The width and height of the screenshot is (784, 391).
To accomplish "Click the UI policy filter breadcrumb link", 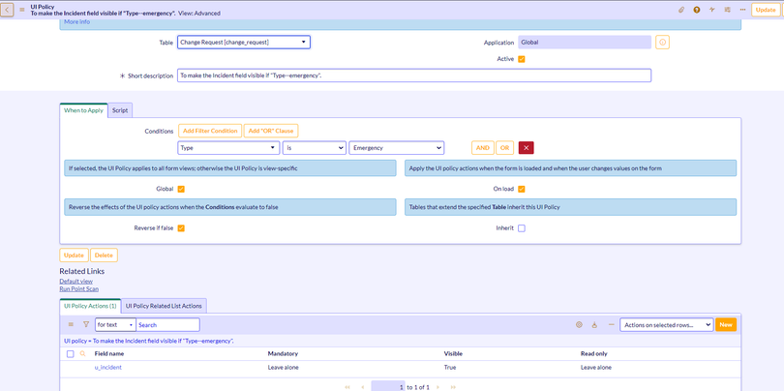I will [149, 341].
